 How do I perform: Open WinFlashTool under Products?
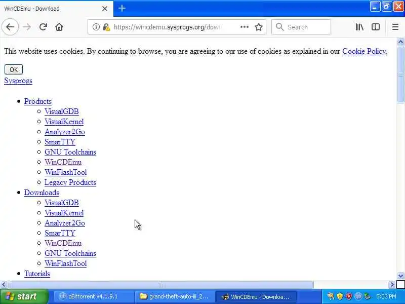[66, 172]
